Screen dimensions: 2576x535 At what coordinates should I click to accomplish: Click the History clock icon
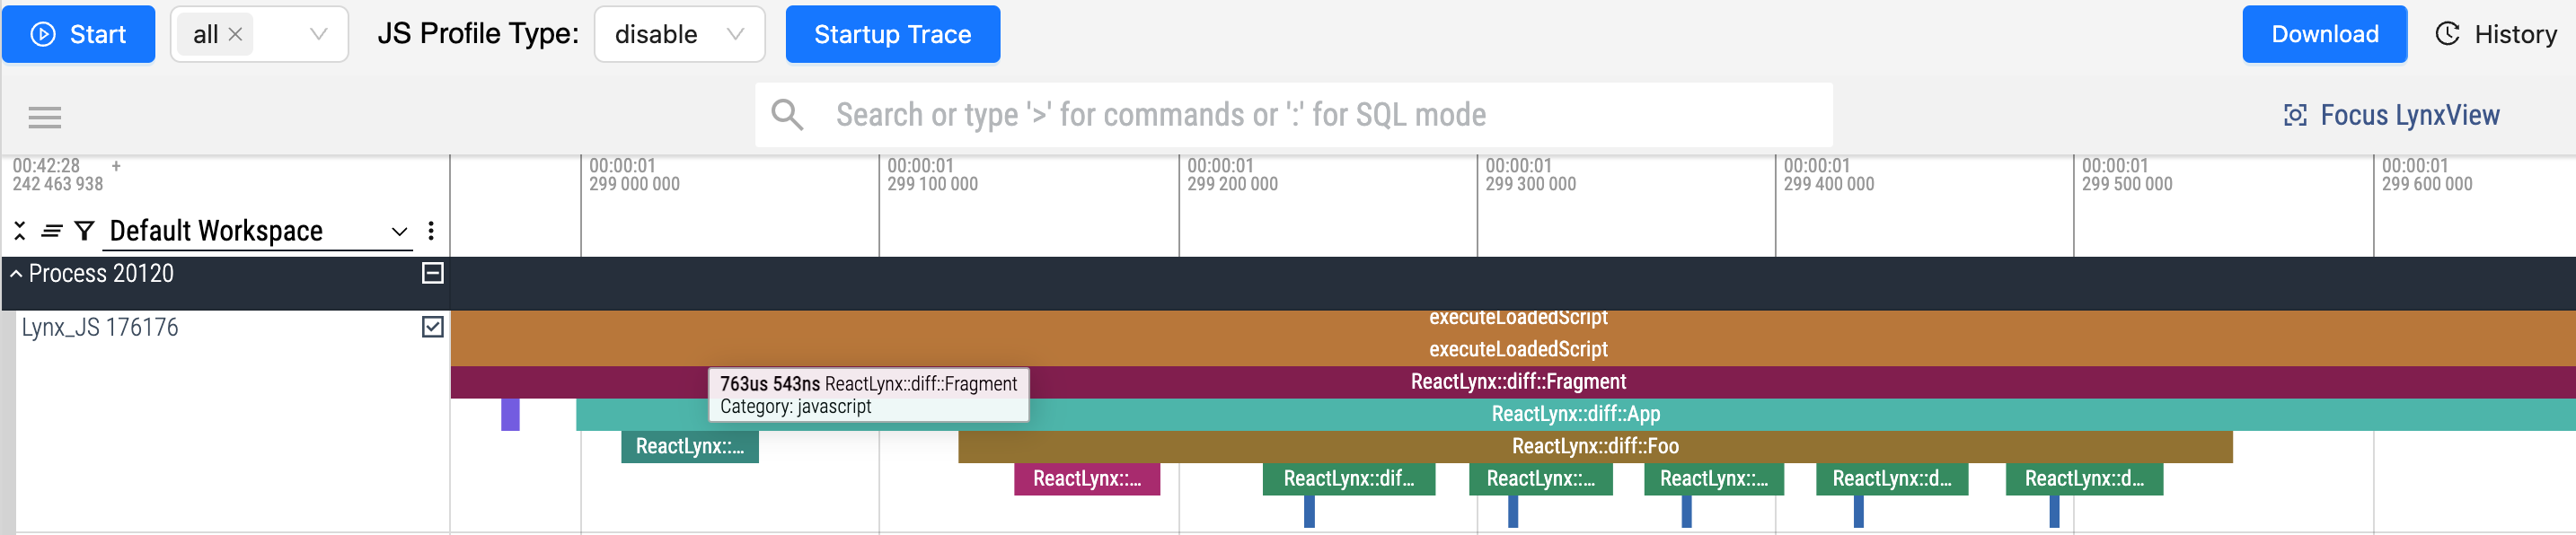(x=2447, y=34)
